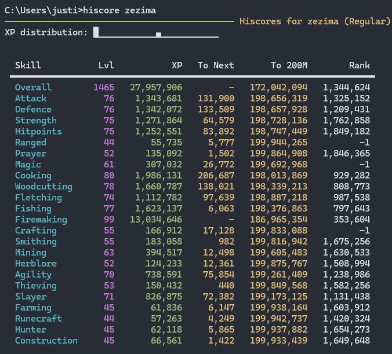392x354 pixels.
Task: Click Prayer To Next value 1,502
Action: click(x=222, y=154)
